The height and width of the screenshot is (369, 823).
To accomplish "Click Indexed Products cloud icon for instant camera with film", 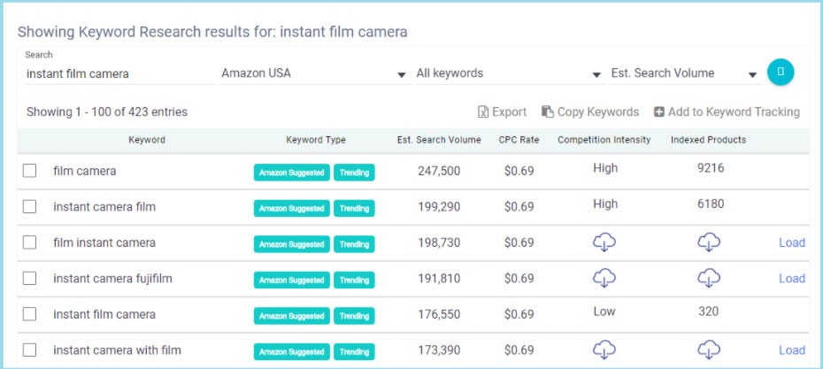I will click(709, 350).
